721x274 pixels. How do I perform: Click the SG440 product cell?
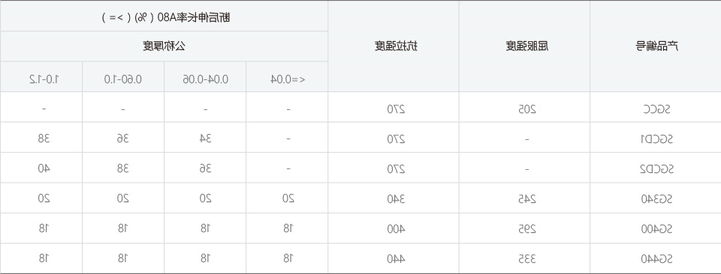[655, 258]
